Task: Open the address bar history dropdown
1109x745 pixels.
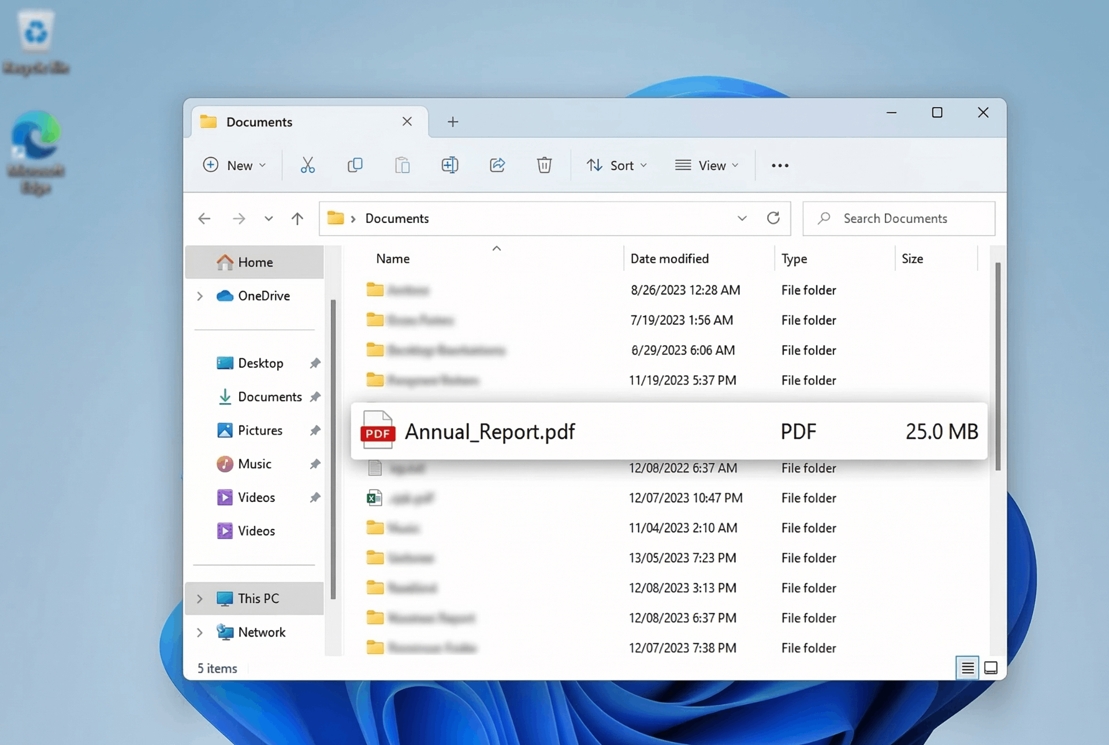Action: [x=742, y=218]
